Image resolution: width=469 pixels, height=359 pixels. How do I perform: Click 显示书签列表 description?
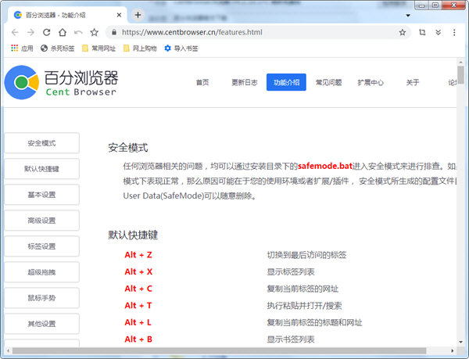coord(291,339)
